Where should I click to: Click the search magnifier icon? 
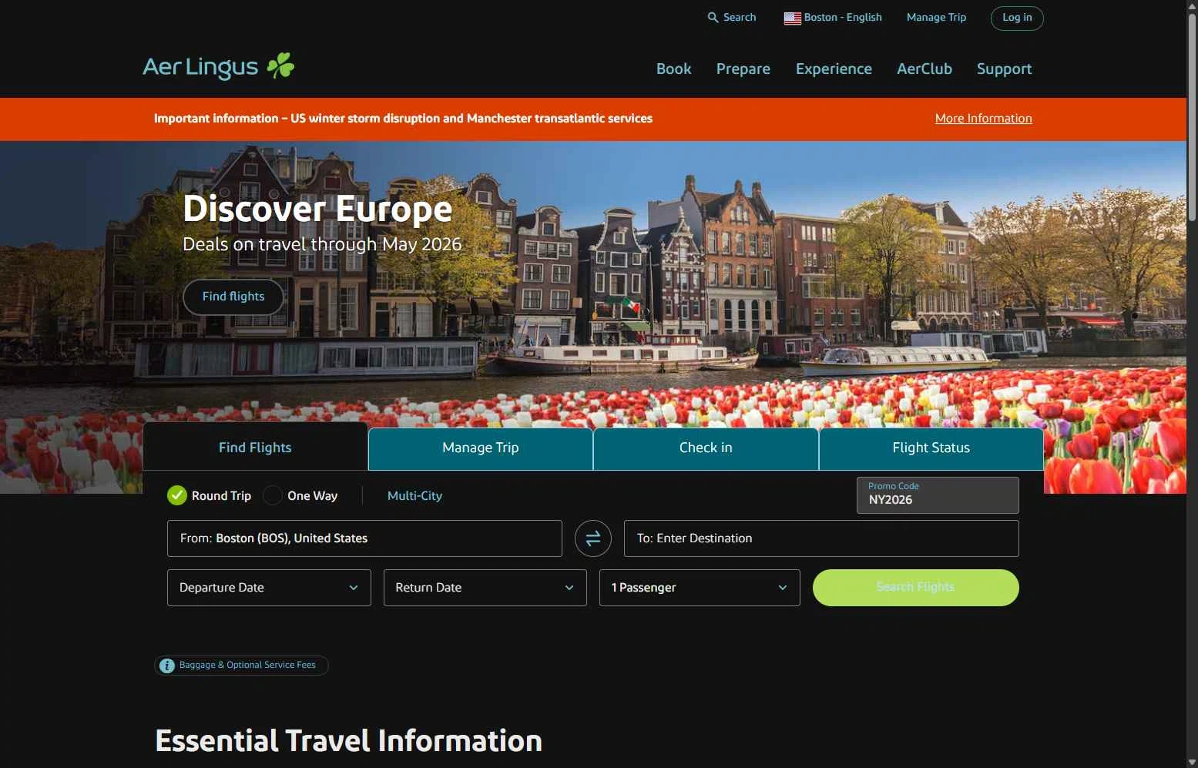[x=713, y=17]
